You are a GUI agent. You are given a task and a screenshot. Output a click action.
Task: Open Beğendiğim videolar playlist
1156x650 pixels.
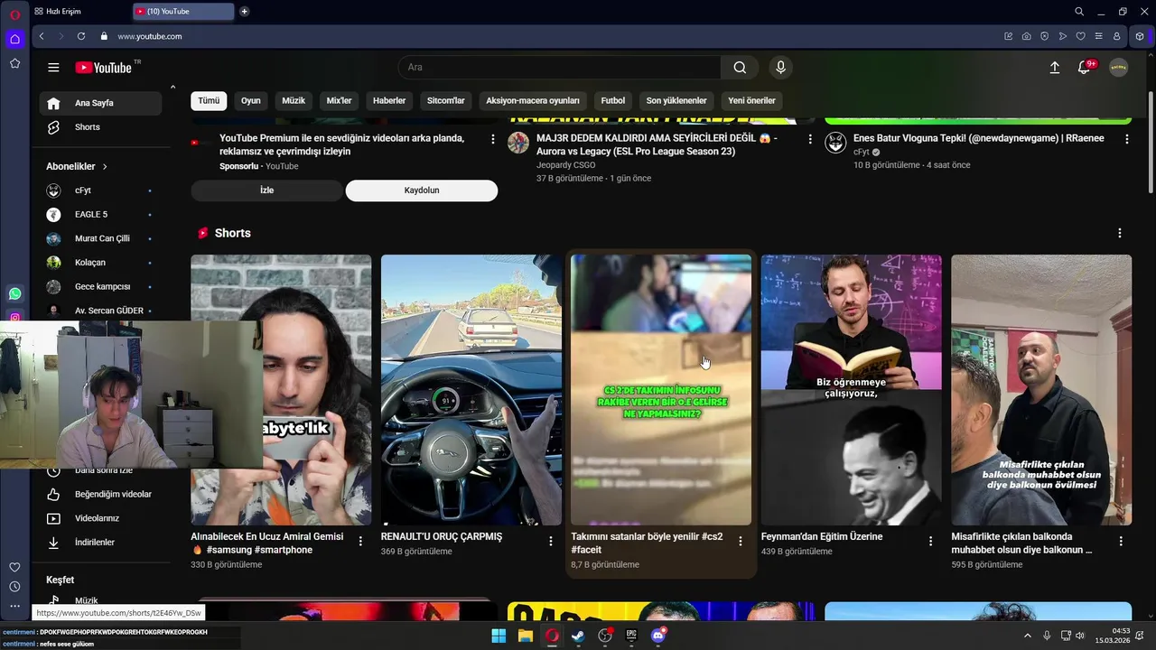(100, 495)
